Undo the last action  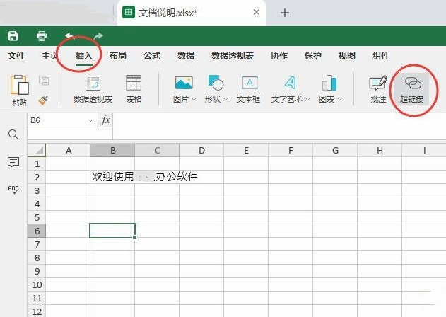point(70,36)
